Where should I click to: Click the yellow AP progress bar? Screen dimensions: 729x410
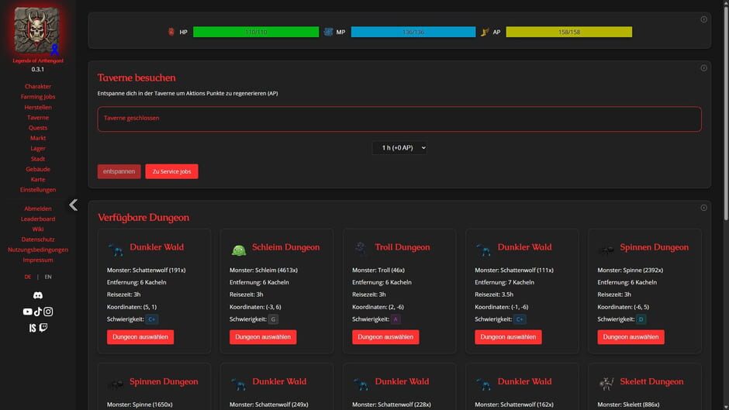(x=568, y=32)
